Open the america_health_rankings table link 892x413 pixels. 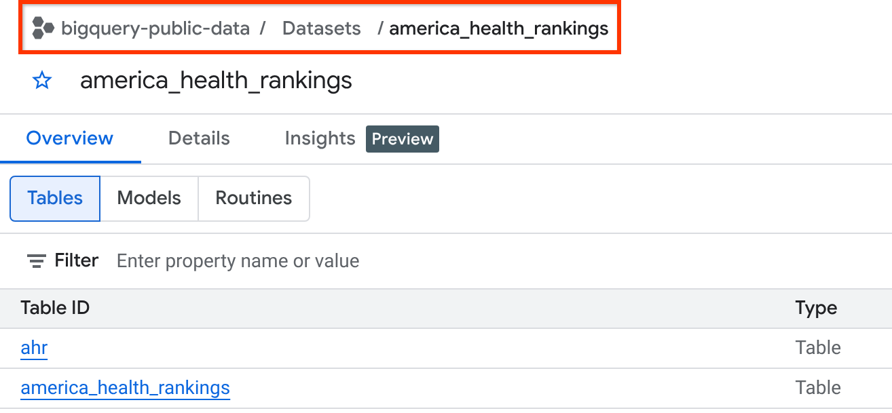126,389
